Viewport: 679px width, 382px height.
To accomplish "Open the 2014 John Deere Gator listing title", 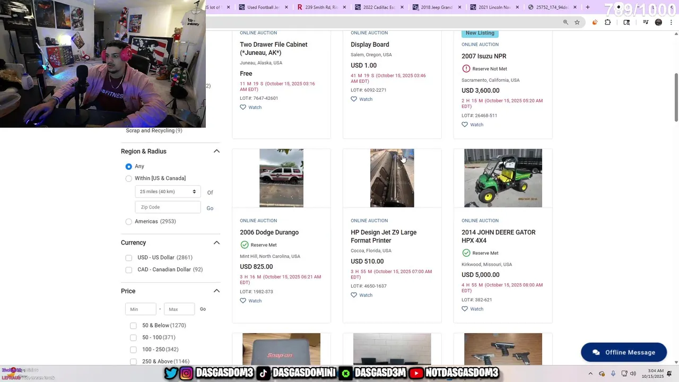I will click(499, 237).
